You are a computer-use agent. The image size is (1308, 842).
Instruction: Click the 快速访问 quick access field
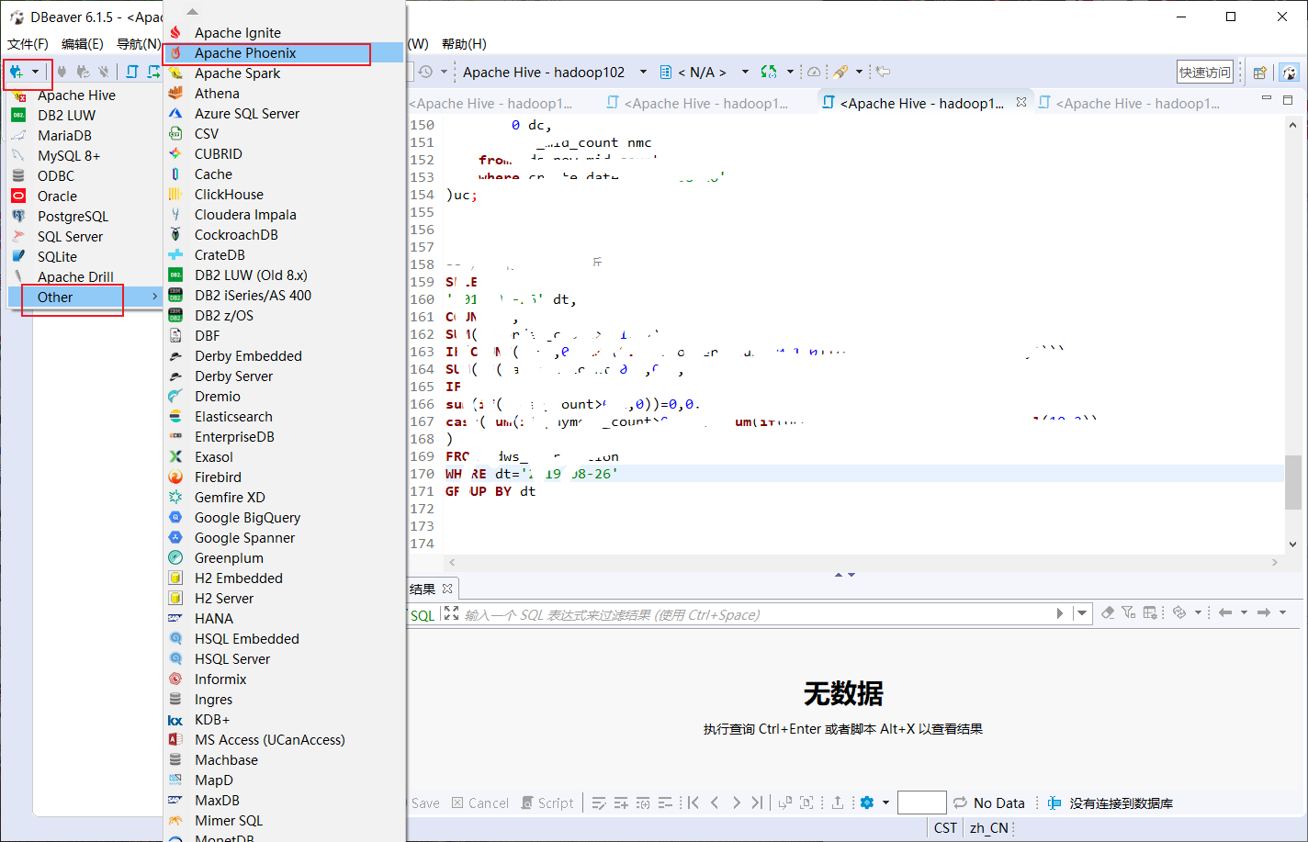(1205, 73)
